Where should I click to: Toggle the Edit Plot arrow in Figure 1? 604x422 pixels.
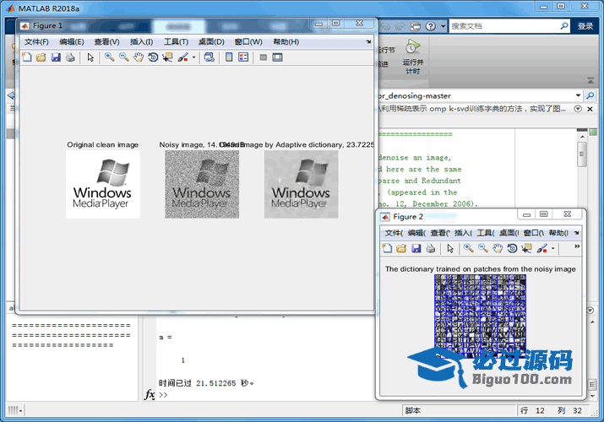90,57
